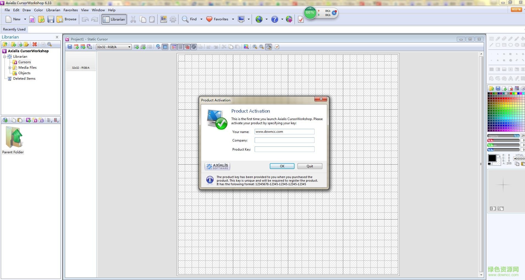Click the Find magnifying glass icon
The width and height of the screenshot is (525, 280).
[185, 19]
